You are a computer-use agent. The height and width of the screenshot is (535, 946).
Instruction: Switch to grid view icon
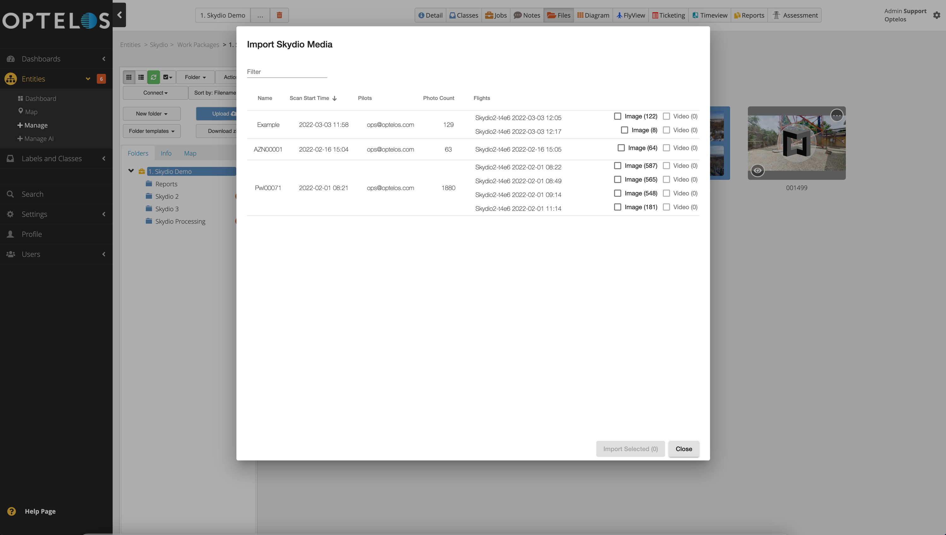tap(129, 77)
